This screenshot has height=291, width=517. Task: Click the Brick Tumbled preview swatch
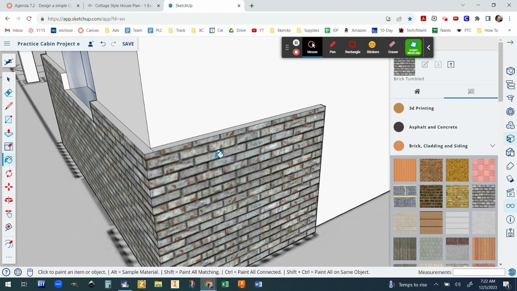coord(404,67)
